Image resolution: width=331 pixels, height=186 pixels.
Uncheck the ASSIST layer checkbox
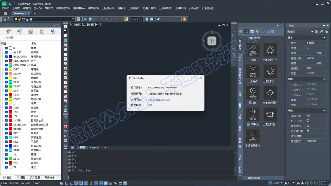(x=6, y=53)
